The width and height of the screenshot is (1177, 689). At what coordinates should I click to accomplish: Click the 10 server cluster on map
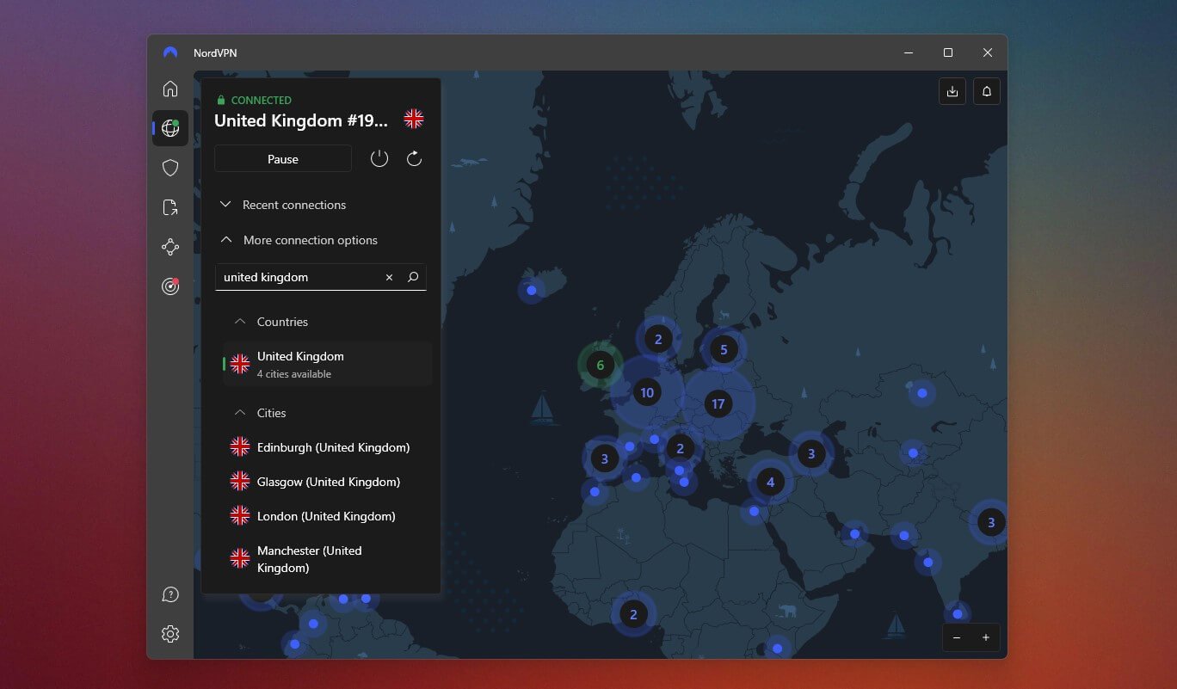(x=647, y=392)
